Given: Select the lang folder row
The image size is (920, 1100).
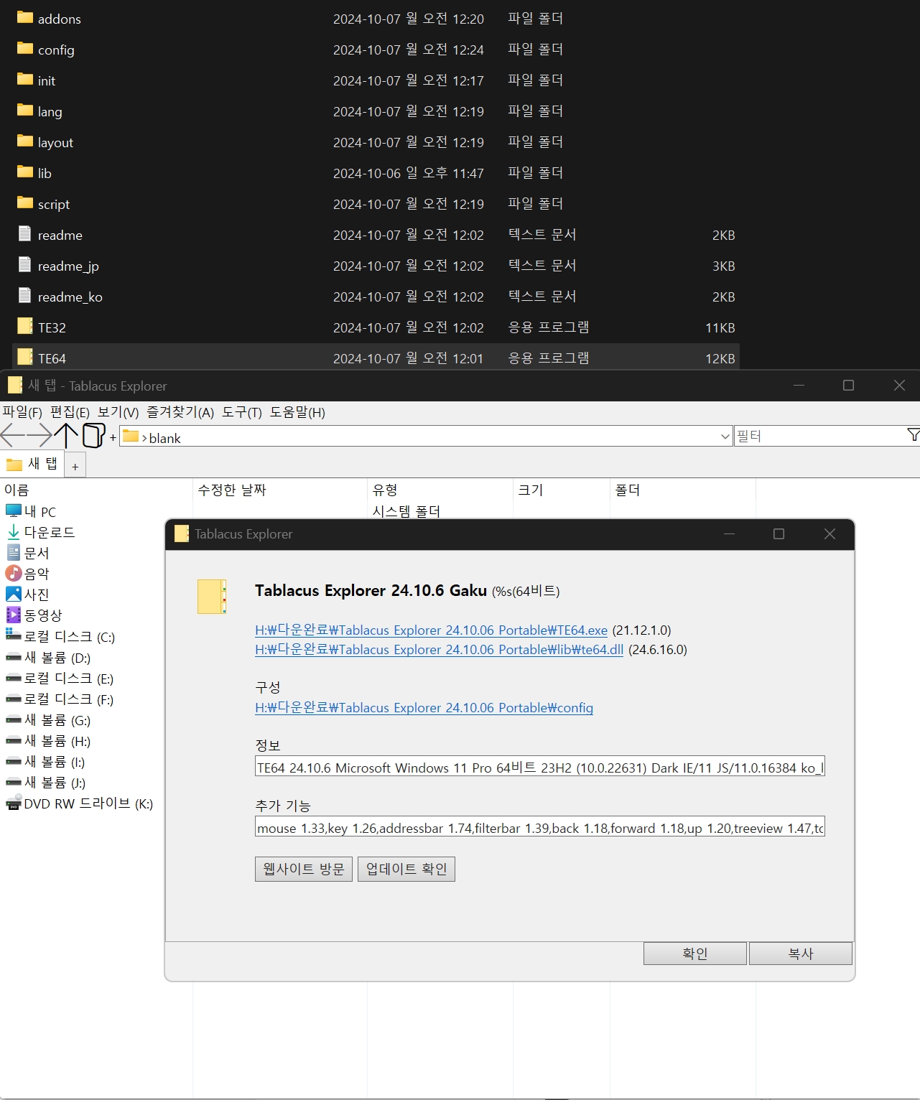Looking at the screenshot, I should [376, 111].
